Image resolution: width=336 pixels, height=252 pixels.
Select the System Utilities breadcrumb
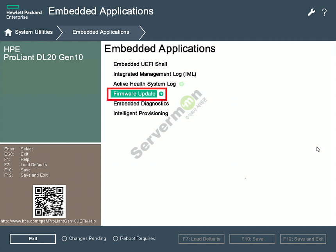[34, 32]
